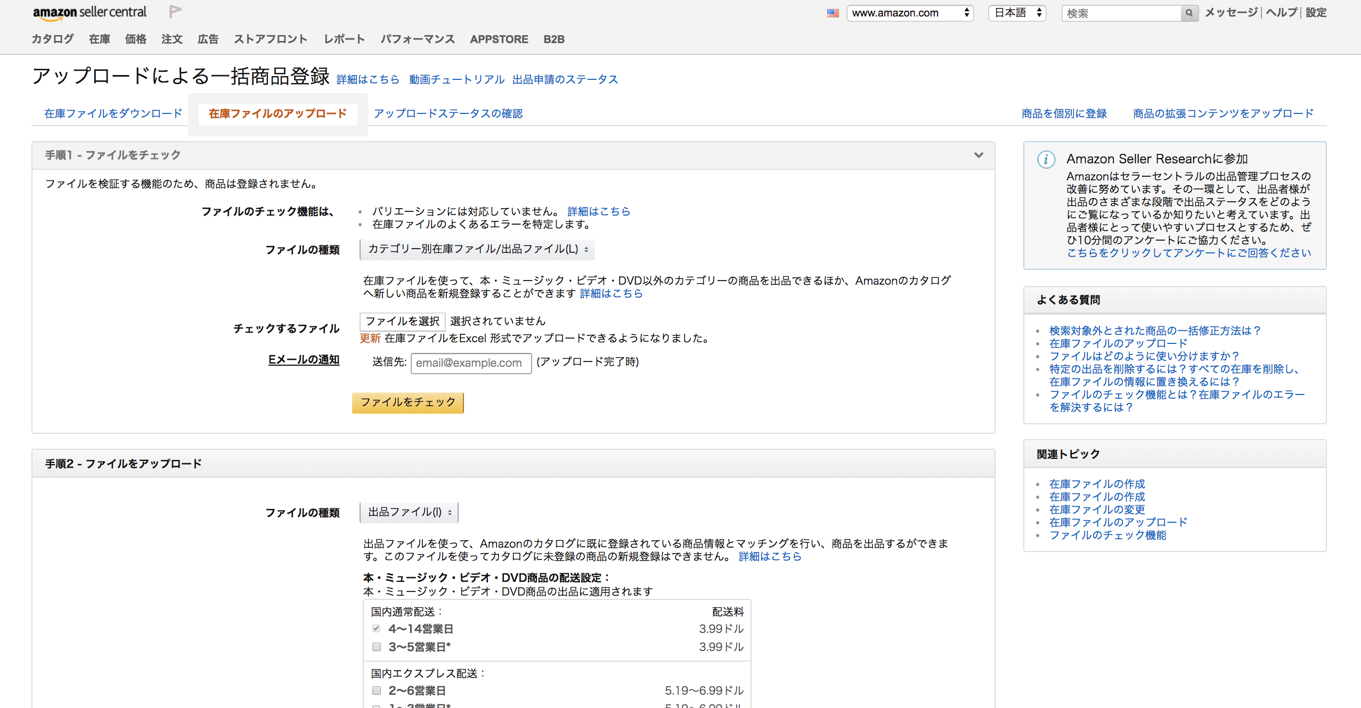Open the カテゴリー別在庫ファイル file type dropdown
Viewport: 1361px width, 708px height.
tap(477, 249)
